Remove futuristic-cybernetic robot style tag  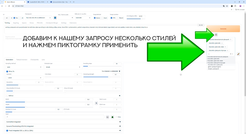click(225, 47)
